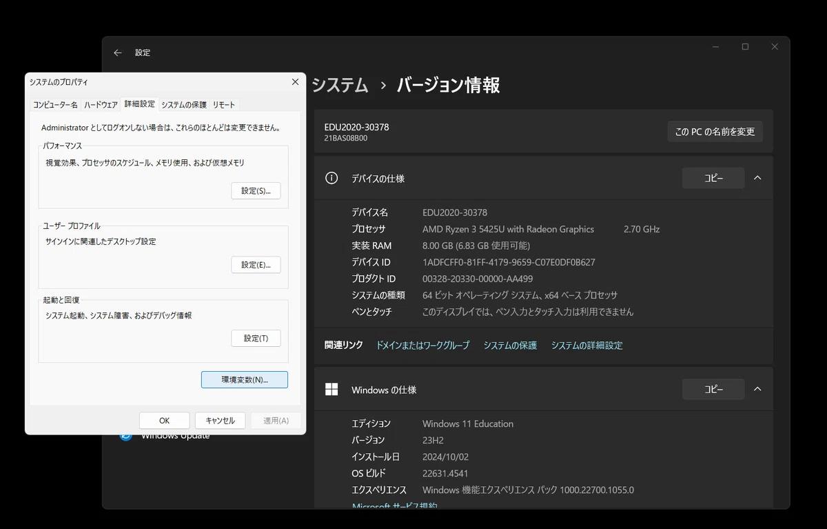
Task: Close the システムのプロパティ dialog with X
Action: click(x=295, y=82)
